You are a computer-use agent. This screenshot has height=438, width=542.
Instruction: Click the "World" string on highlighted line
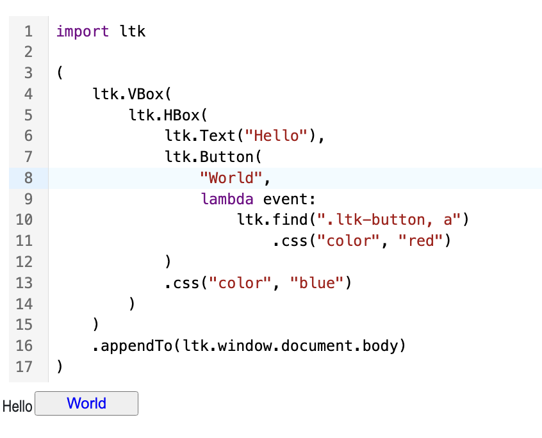(x=231, y=178)
